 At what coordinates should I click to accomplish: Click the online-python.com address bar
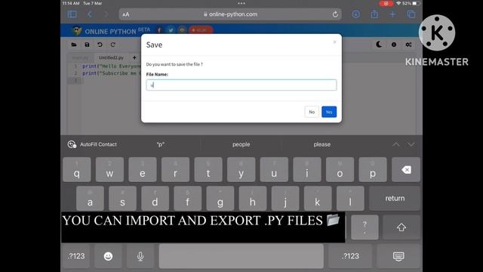point(230,14)
